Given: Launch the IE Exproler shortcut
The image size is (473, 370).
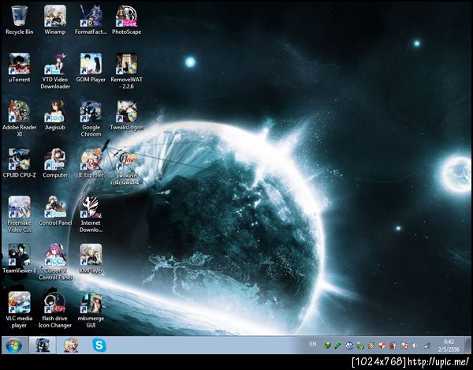Looking at the screenshot, I should tap(91, 163).
